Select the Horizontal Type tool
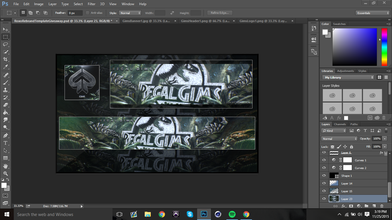 coord(5,143)
